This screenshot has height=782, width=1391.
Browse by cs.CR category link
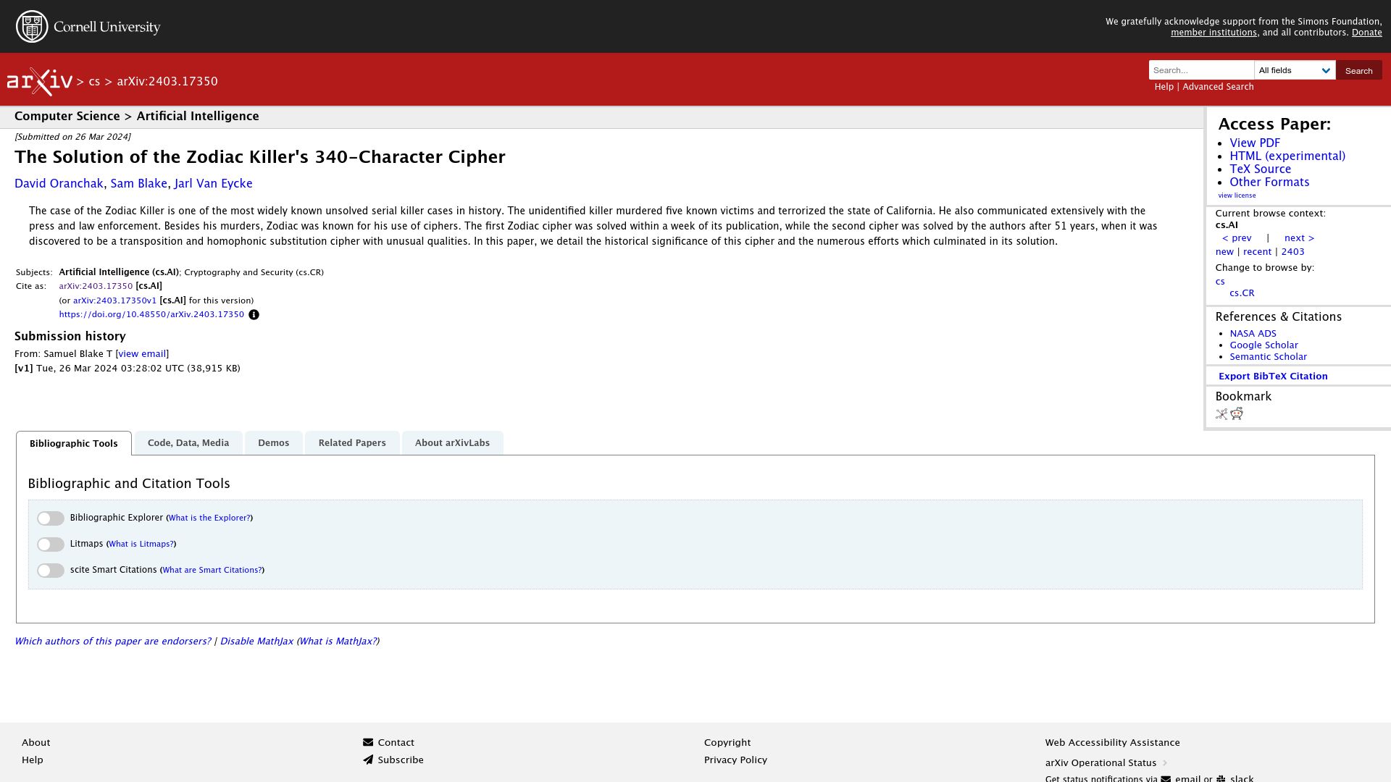tap(1242, 293)
